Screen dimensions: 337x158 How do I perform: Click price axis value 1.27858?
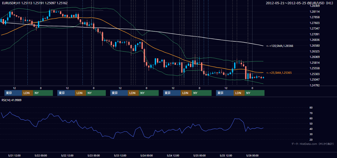pos(314,17)
